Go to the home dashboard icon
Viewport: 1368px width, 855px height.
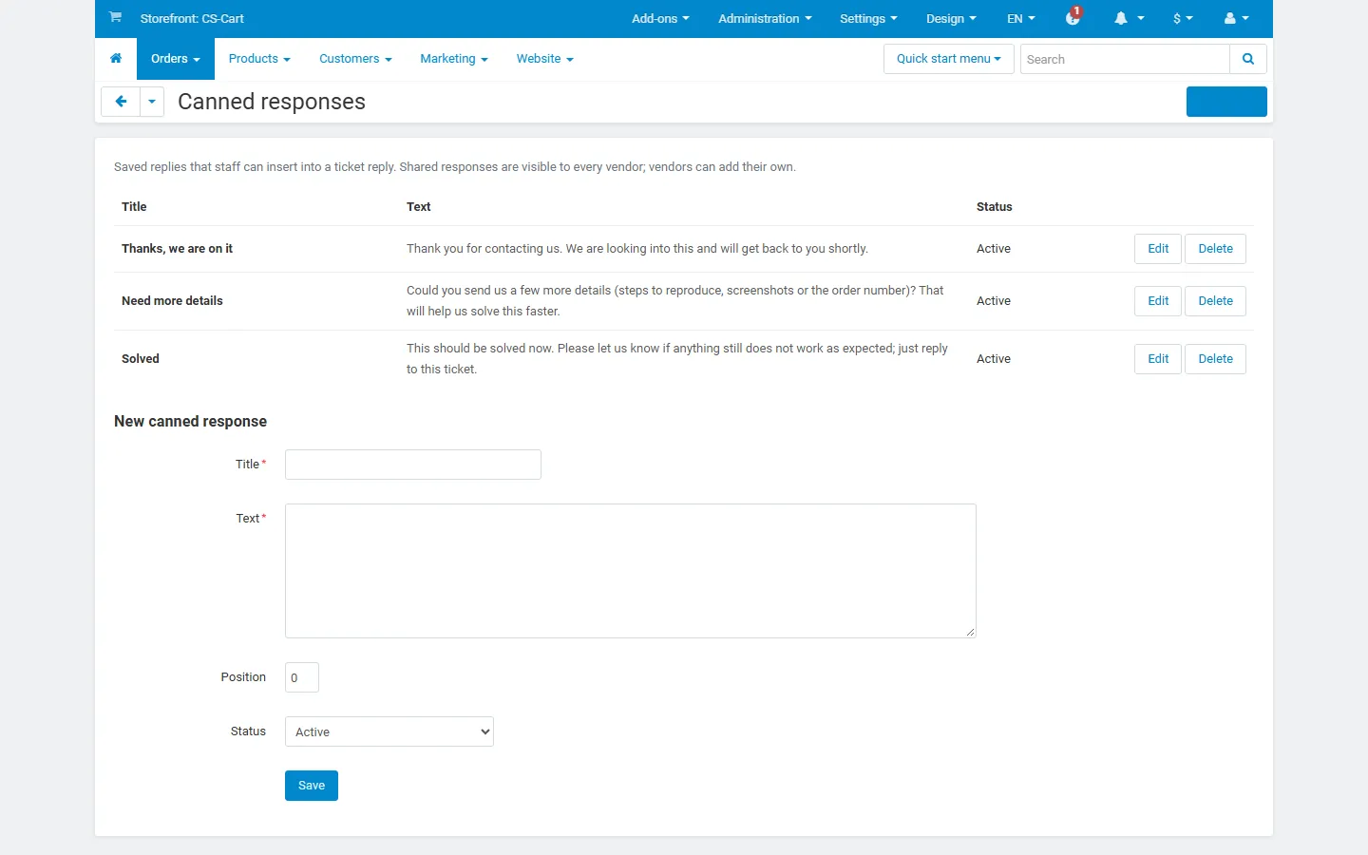[x=116, y=59]
